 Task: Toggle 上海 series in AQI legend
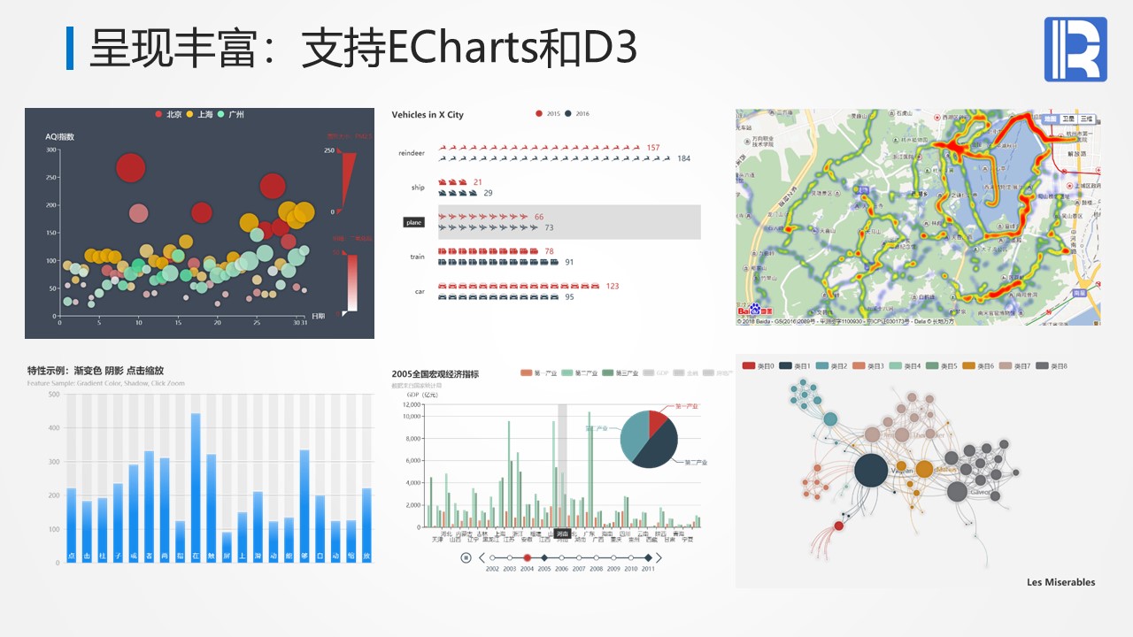point(200,114)
